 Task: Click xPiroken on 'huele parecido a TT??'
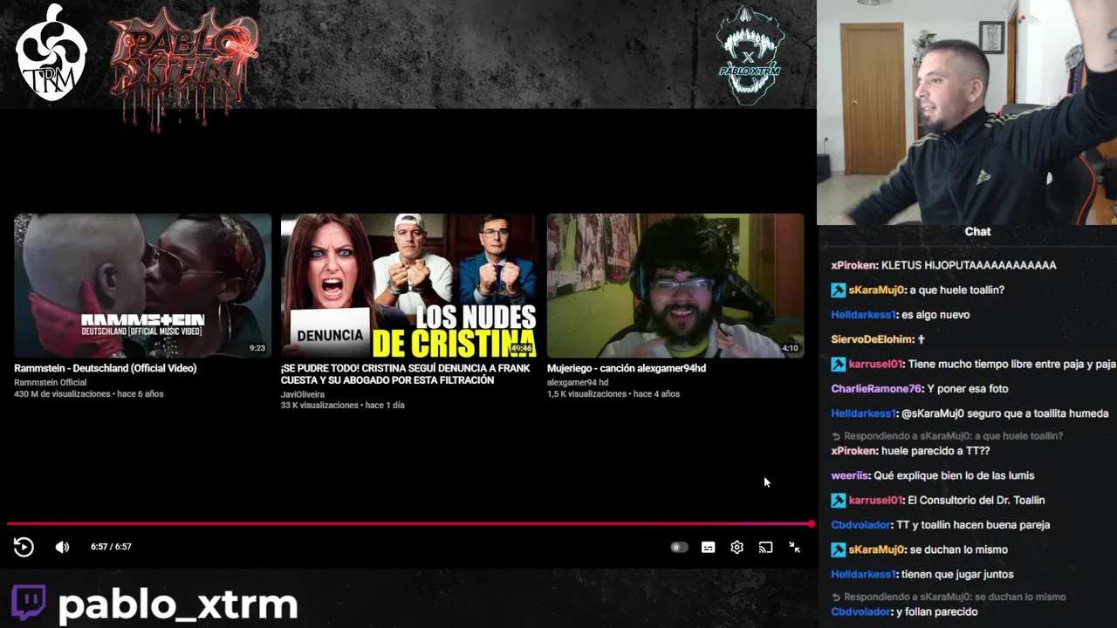(853, 451)
